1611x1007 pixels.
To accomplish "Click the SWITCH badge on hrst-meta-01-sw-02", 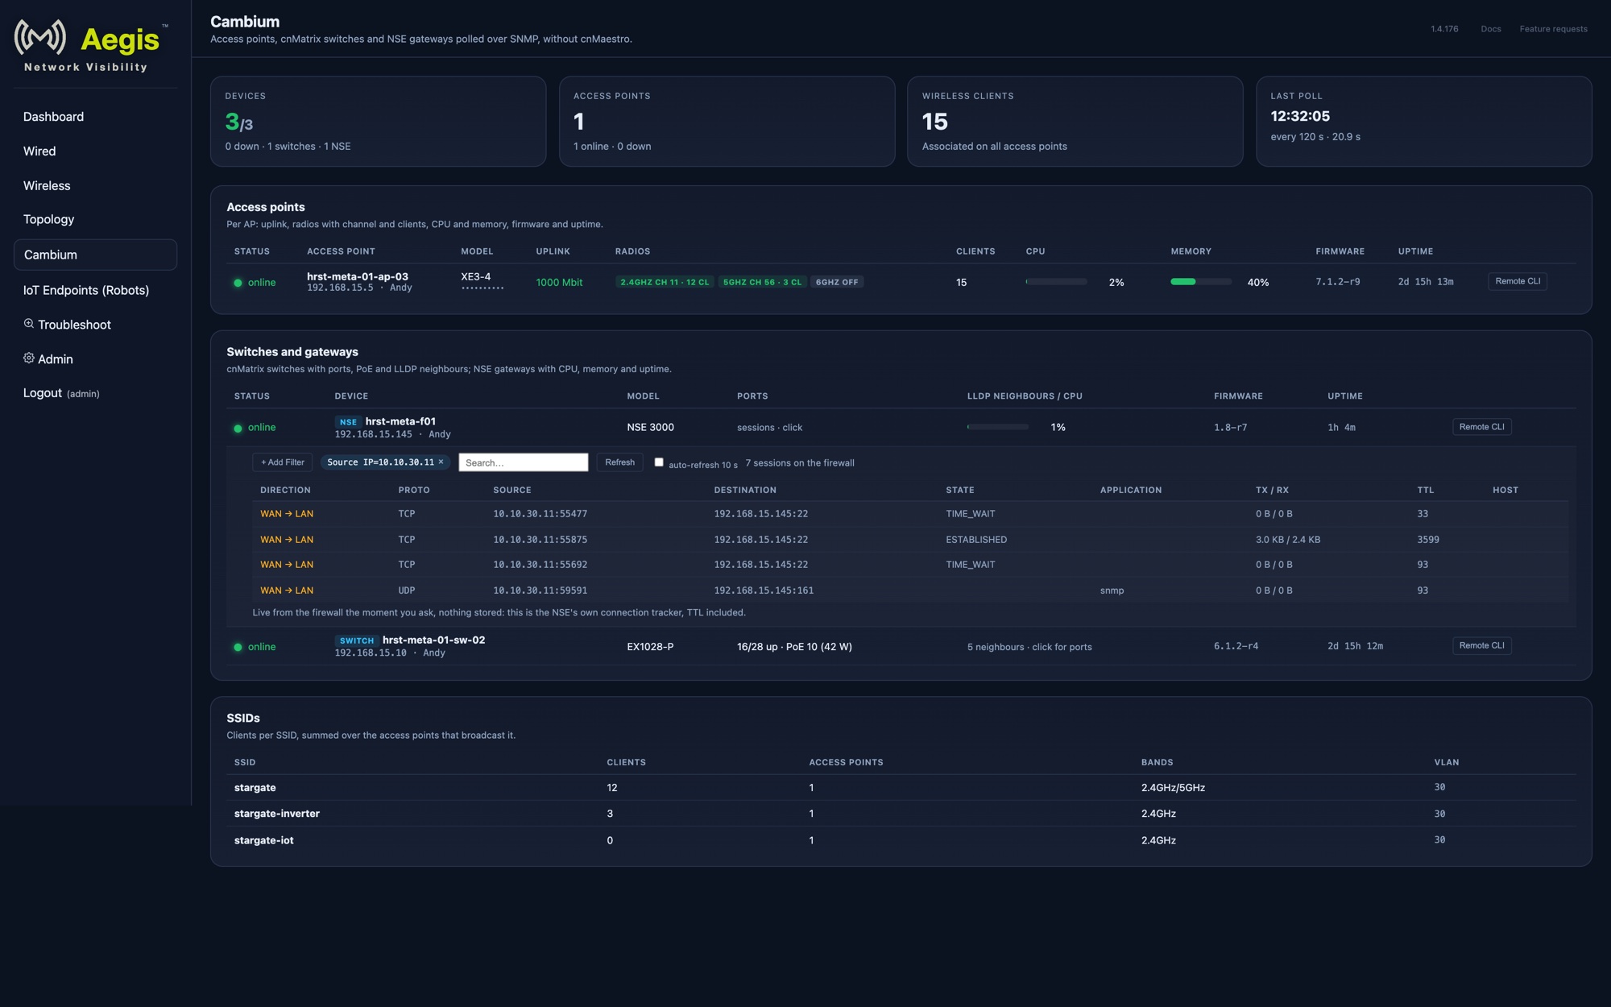I will pyautogui.click(x=357, y=640).
